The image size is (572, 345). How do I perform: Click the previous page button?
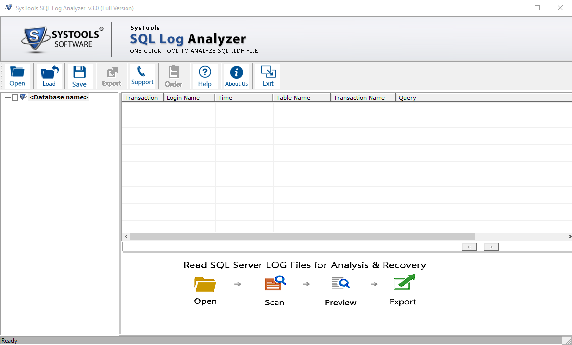point(469,247)
